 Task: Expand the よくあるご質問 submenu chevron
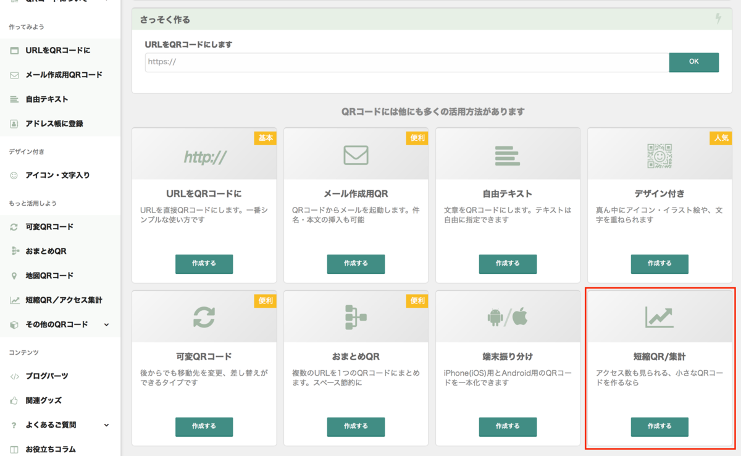pyautogui.click(x=106, y=425)
